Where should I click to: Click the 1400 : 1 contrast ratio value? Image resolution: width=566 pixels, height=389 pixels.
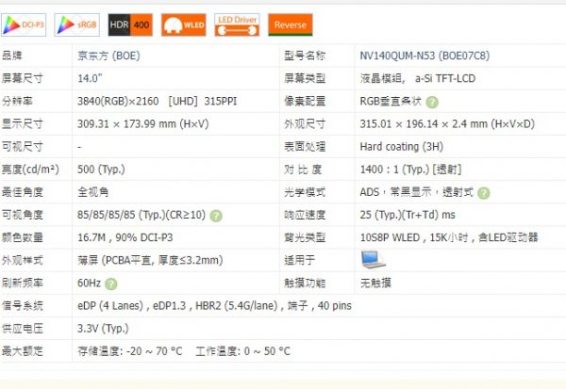[x=410, y=170]
